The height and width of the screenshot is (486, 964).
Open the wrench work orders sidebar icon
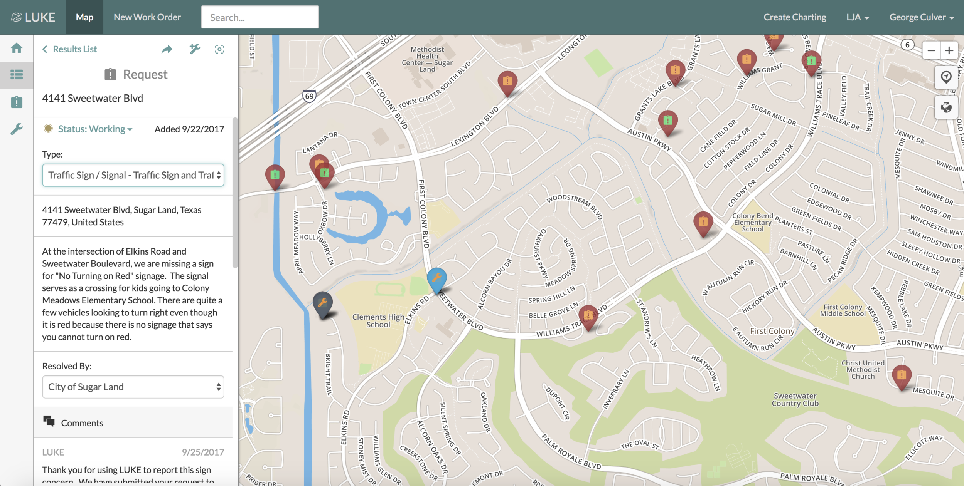17,129
